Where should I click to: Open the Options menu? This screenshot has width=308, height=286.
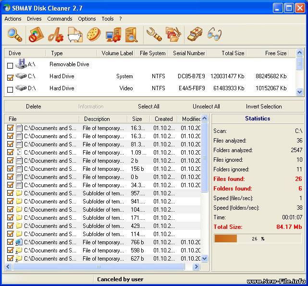(87, 19)
